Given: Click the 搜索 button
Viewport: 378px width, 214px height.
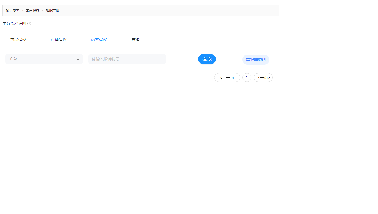Looking at the screenshot, I should [207, 59].
